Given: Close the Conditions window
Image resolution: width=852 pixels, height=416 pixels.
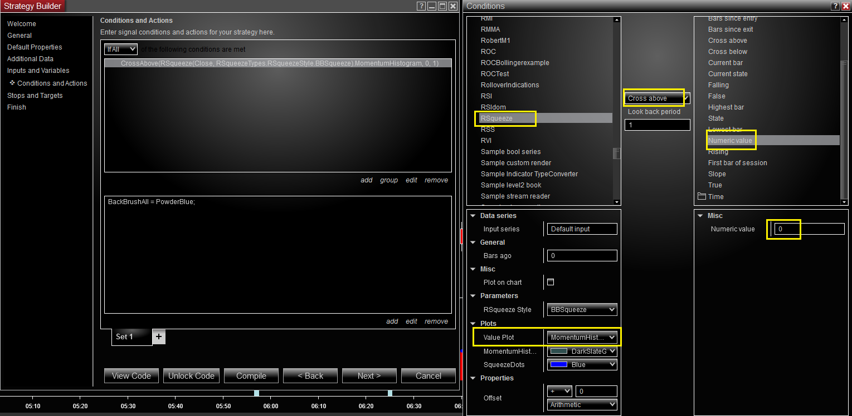Looking at the screenshot, I should [x=845, y=6].
